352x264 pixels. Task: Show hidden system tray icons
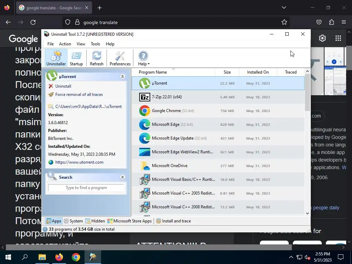coord(291,257)
